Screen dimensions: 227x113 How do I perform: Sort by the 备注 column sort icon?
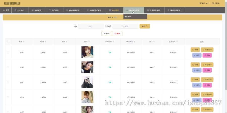pos(154,42)
